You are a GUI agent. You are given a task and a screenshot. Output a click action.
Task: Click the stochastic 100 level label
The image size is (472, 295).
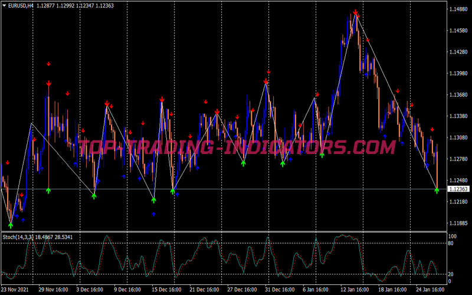pos(453,237)
